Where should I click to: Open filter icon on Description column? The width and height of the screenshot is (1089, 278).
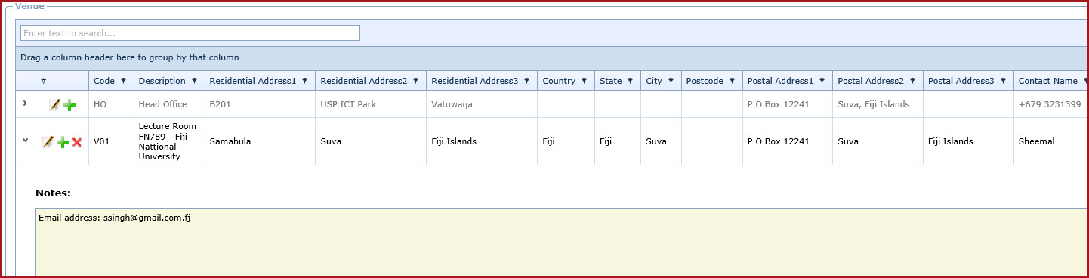194,81
